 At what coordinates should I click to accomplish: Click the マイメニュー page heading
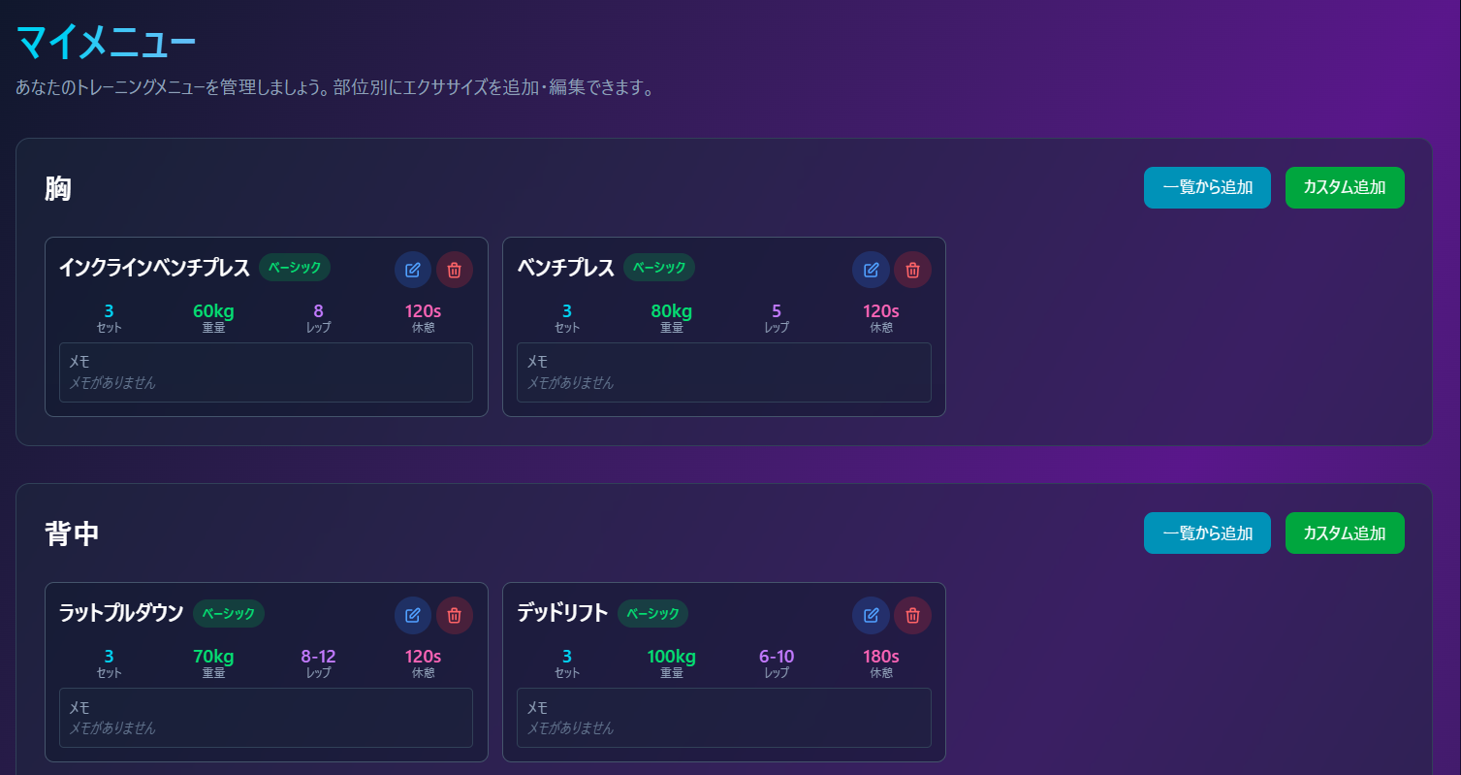click(107, 43)
